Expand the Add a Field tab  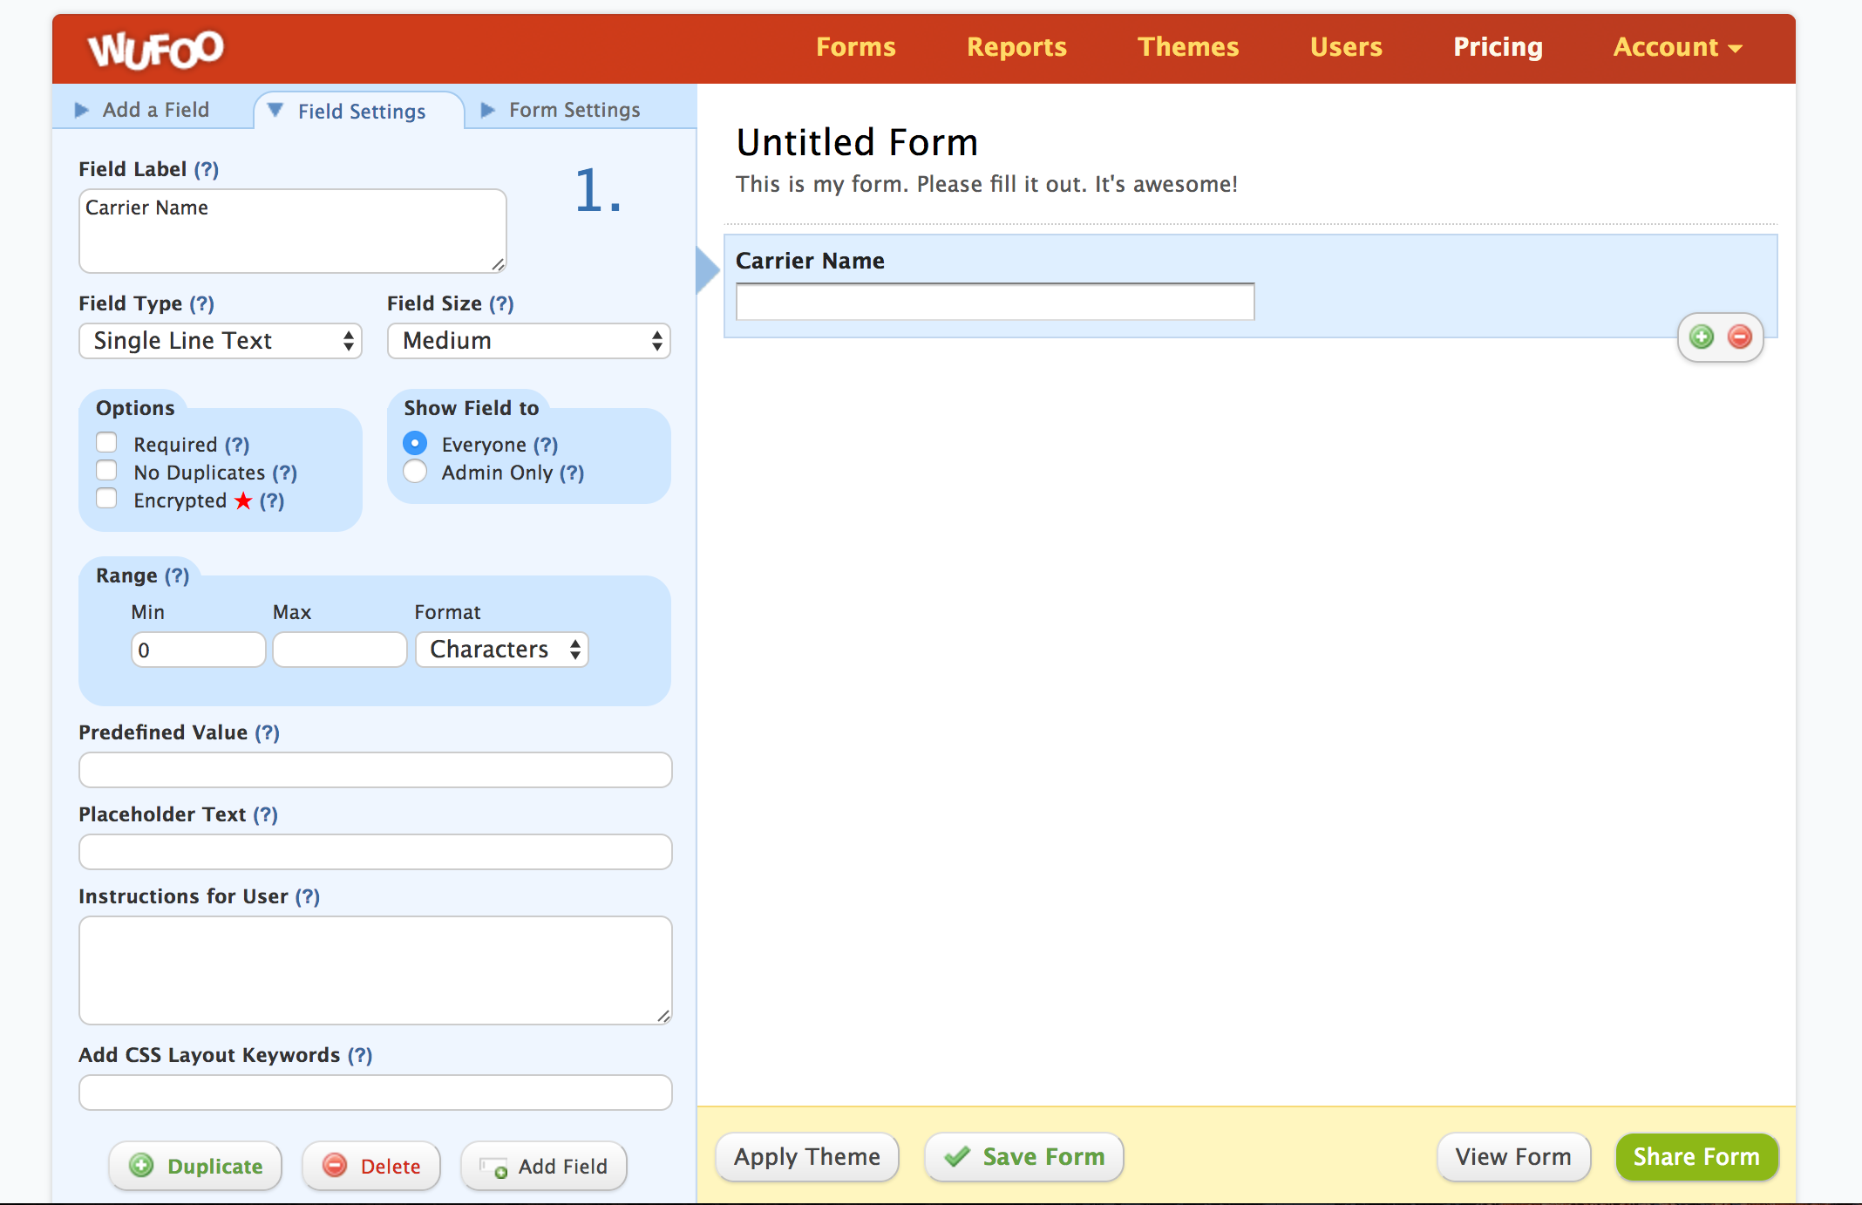pyautogui.click(x=143, y=110)
